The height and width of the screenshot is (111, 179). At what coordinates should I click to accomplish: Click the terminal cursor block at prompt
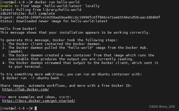(x=36, y=108)
